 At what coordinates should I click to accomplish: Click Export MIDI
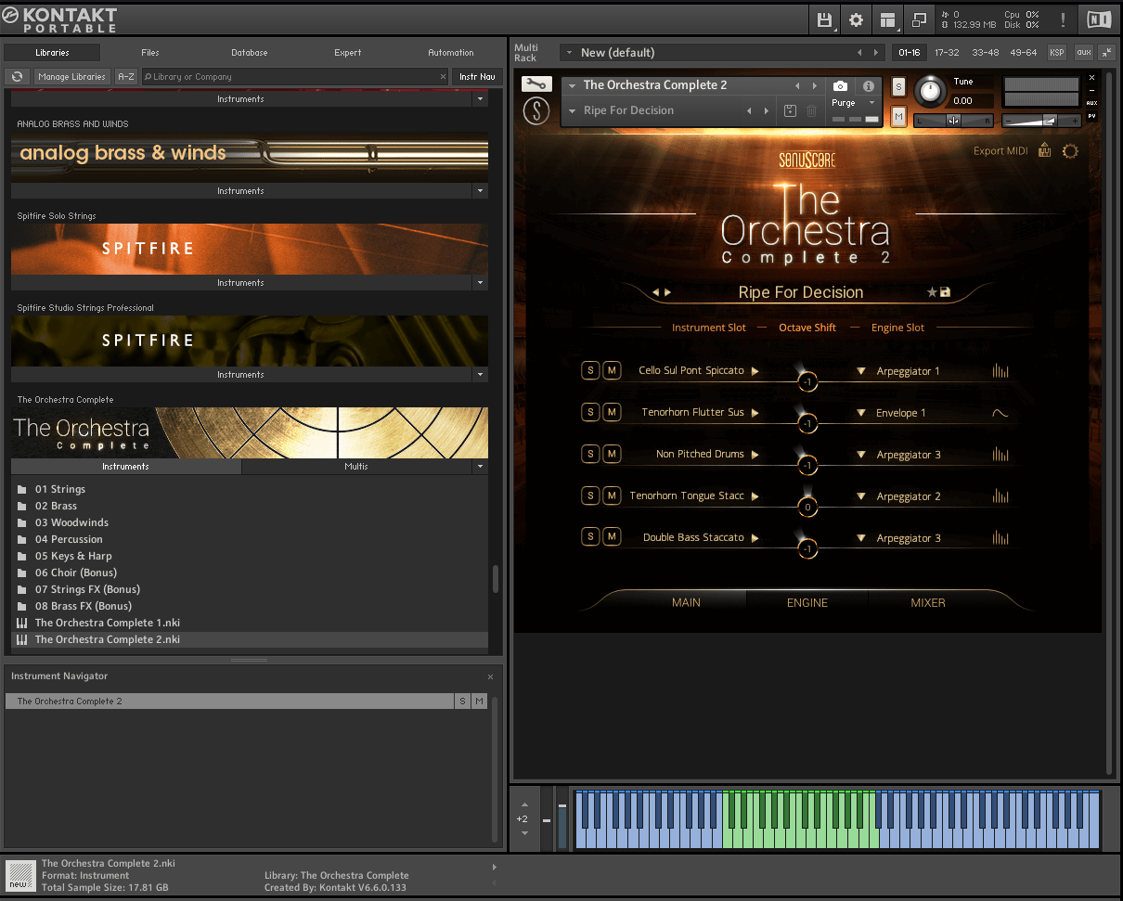point(1000,151)
